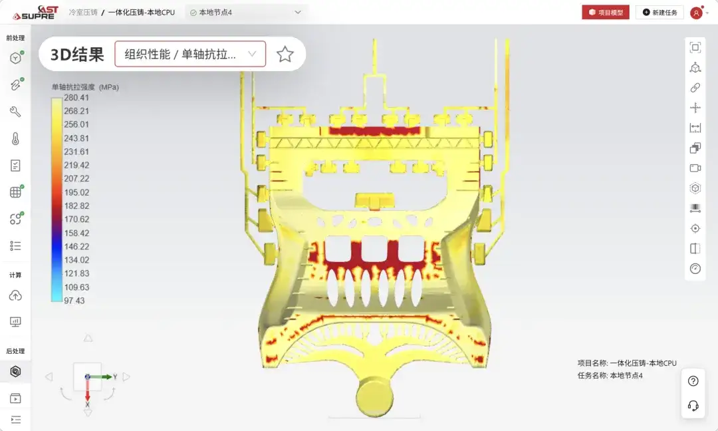Viewport: 718px width, 431px height.
Task: Select the measure distance ruler icon
Action: click(695, 128)
